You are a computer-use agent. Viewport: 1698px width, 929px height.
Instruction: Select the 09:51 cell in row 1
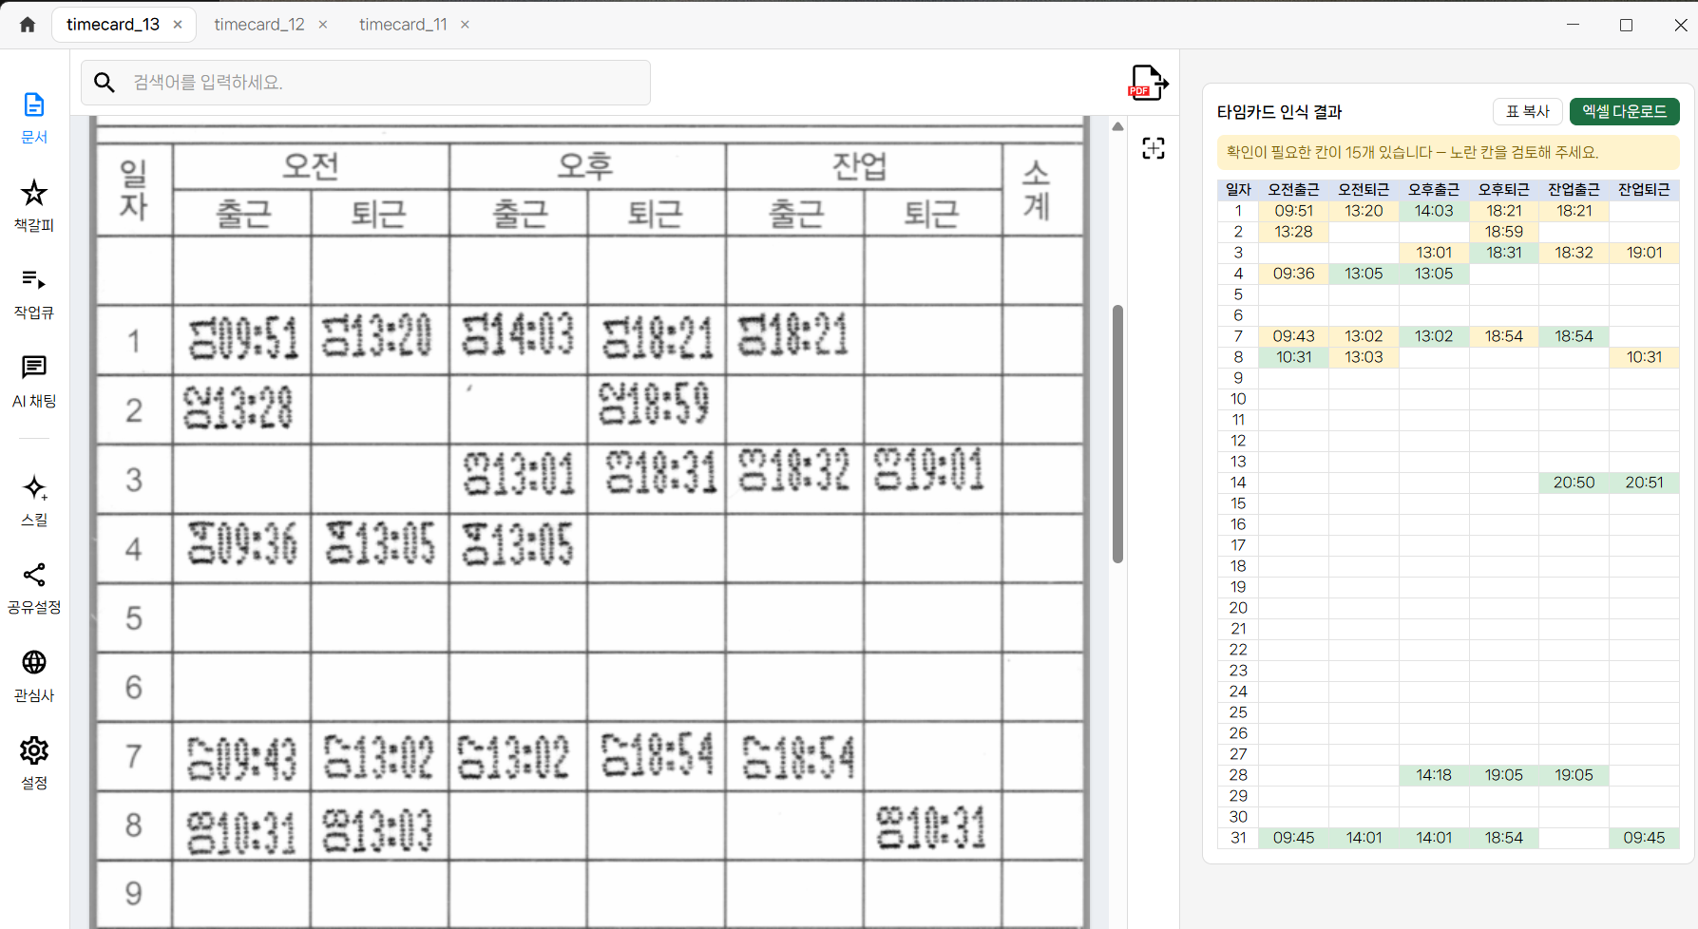click(1294, 211)
